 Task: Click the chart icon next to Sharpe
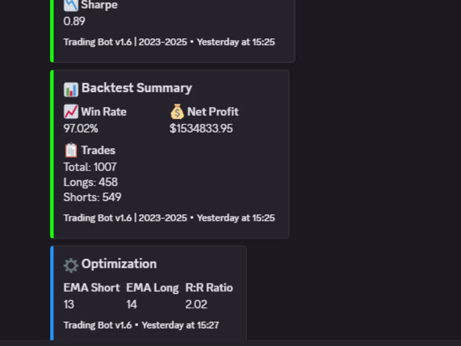tap(72, 5)
